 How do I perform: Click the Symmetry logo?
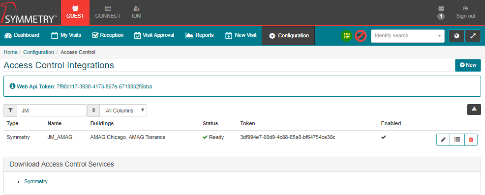point(29,13)
